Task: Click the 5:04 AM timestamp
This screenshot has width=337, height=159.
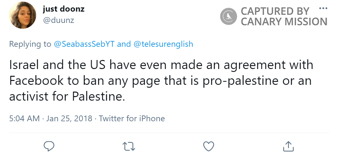Action: click(x=24, y=118)
